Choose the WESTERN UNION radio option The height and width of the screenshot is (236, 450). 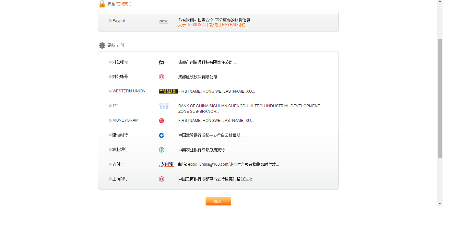point(110,91)
